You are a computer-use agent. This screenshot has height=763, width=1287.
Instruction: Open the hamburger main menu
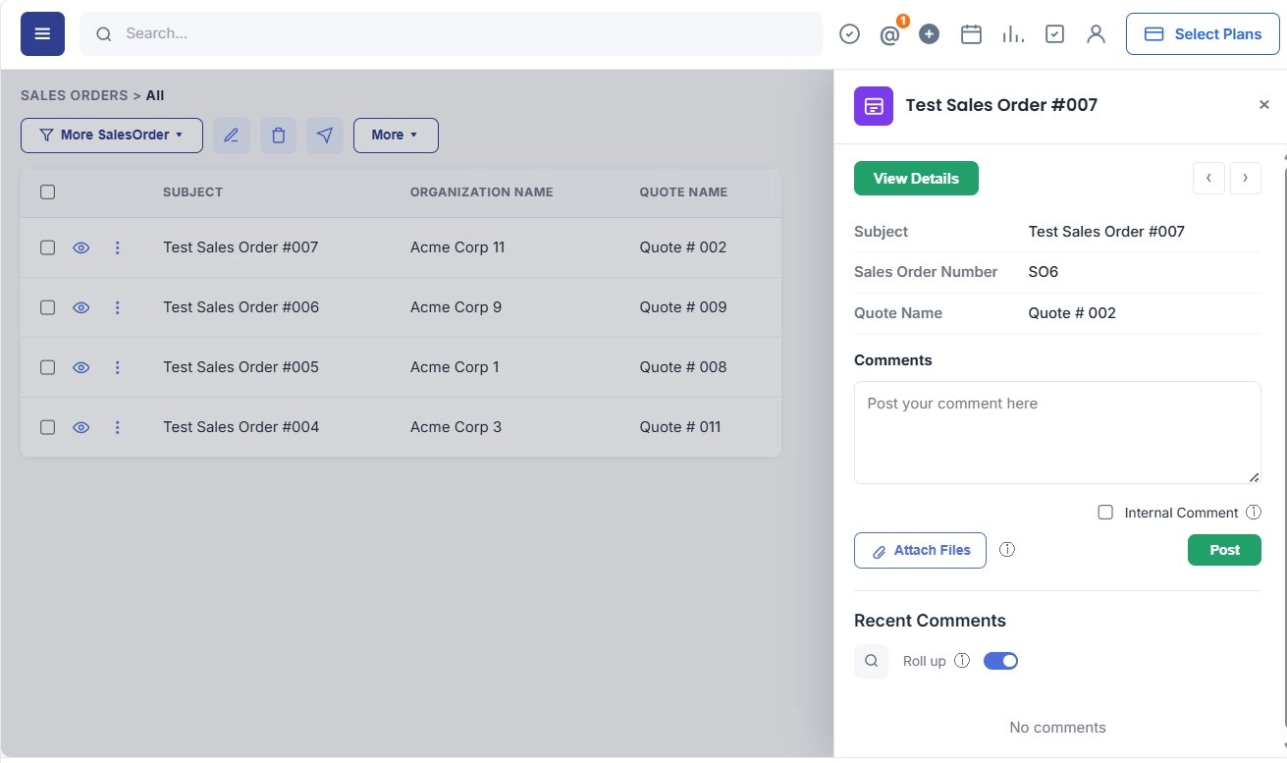[x=42, y=33]
